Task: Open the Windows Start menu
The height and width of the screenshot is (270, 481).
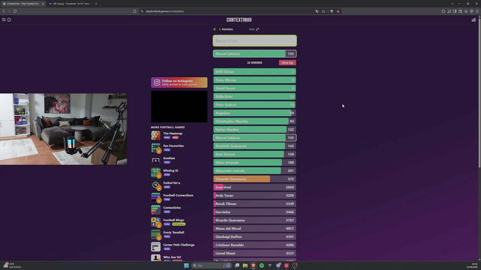Action: click(x=186, y=265)
